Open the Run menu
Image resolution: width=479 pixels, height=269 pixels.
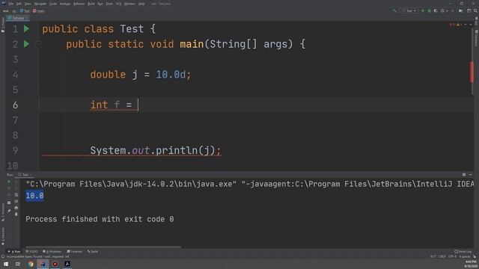pyautogui.click(x=100, y=4)
